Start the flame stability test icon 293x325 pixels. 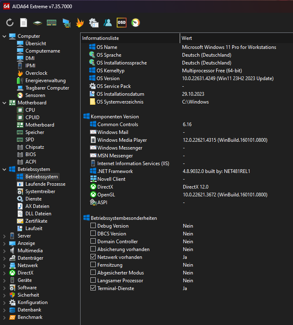pos(80,23)
